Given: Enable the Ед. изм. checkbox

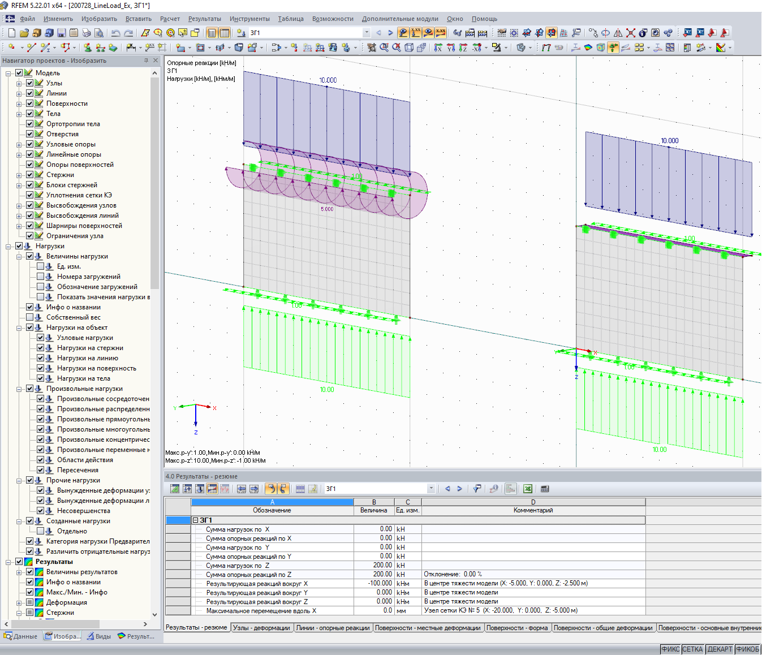Looking at the screenshot, I should pyautogui.click(x=41, y=266).
